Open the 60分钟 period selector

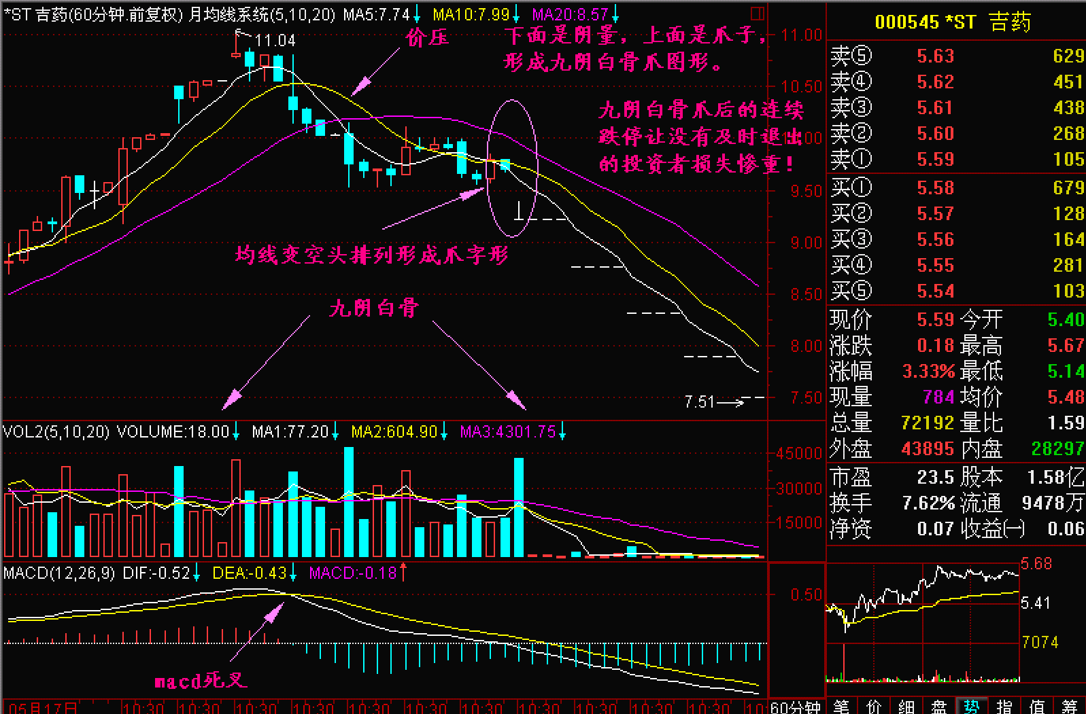tap(796, 707)
